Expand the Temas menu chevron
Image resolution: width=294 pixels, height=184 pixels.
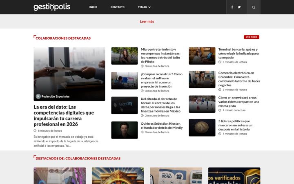149,7
